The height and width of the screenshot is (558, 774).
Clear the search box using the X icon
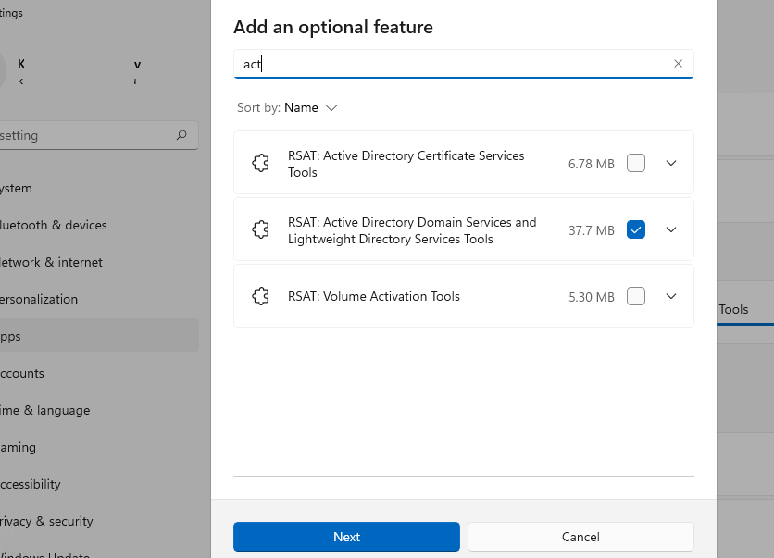pyautogui.click(x=678, y=63)
